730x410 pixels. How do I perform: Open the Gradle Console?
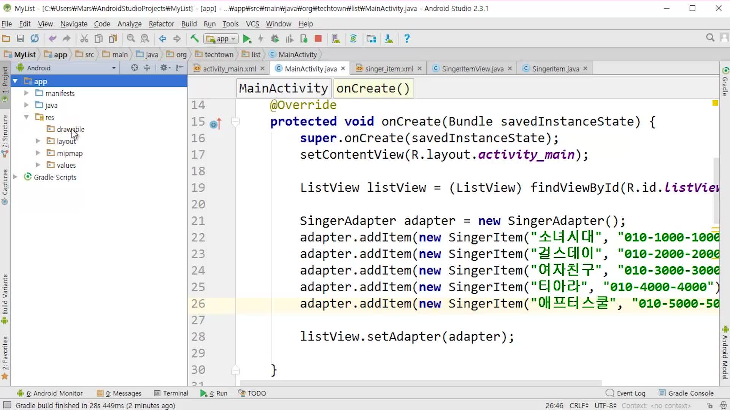686,393
